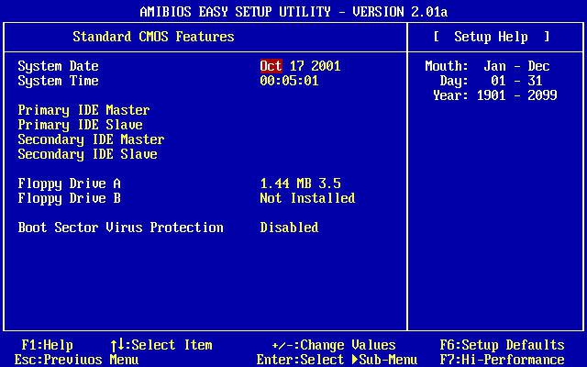Screen dimensions: 587x367
Task: Click the F7:Hi-Performance hint
Action: click(502, 360)
